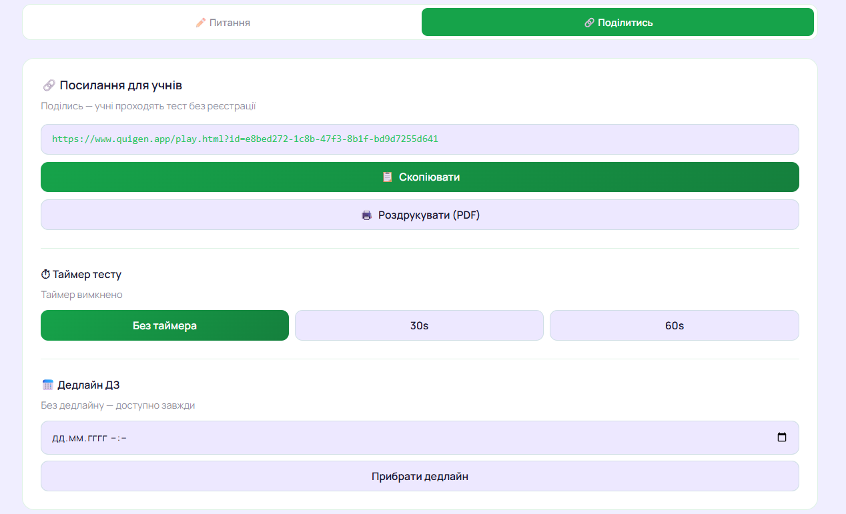
Task: Click the Посилання для учнів heading
Action: coord(112,85)
